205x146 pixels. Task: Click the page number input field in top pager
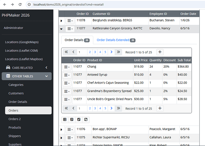point(82,52)
